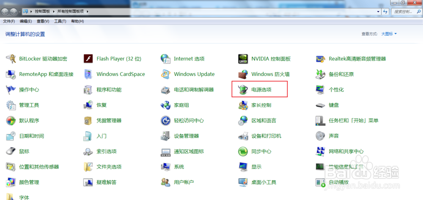
Task: Click the 同步中心 green icon
Action: [x=243, y=151]
